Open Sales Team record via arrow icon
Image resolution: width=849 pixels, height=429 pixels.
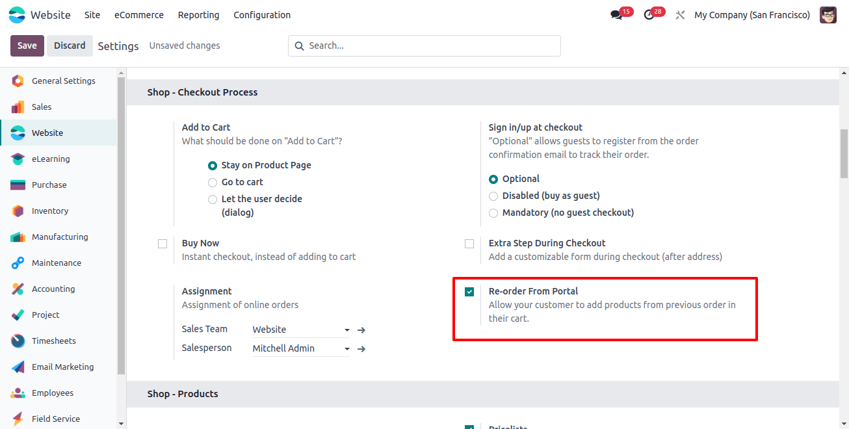tap(361, 330)
